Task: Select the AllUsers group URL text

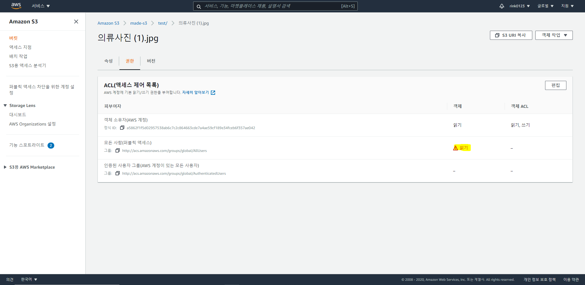Action: pos(165,151)
